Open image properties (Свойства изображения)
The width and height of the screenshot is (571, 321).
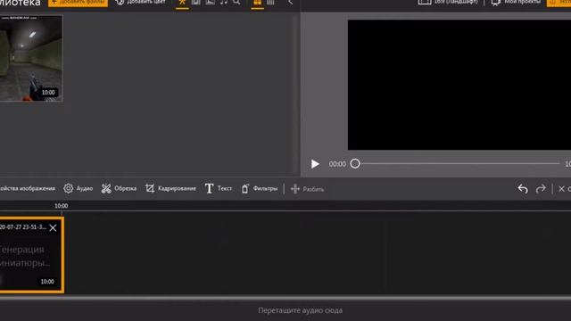[28, 188]
